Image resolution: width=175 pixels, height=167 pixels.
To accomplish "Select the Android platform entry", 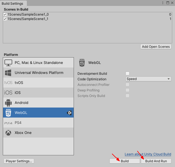I will [x=38, y=103].
